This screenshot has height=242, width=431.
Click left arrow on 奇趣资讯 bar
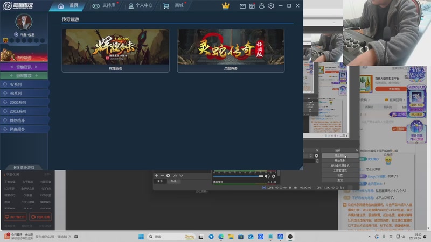[x=11, y=67]
